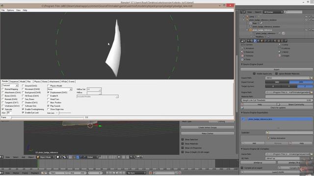This screenshot has width=314, height=176.
Task: Collapse Source Engine QC Compiles panel
Action: pos(242,149)
